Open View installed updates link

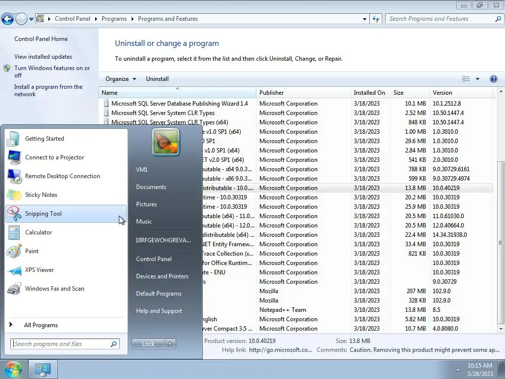pyautogui.click(x=43, y=57)
